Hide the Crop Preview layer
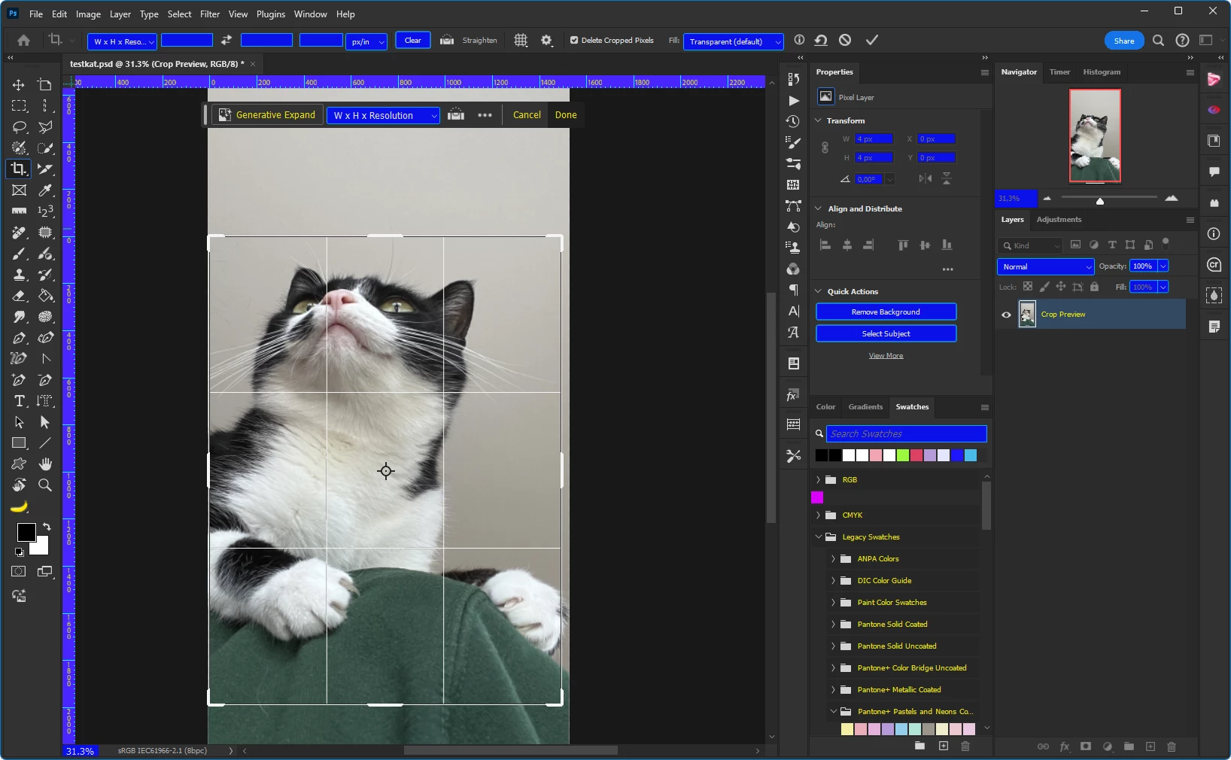 pyautogui.click(x=1006, y=315)
